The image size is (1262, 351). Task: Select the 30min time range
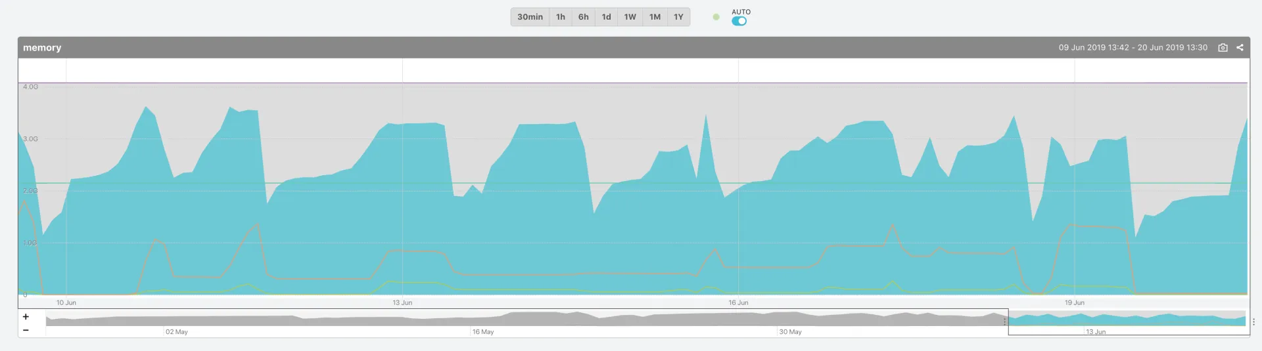click(x=530, y=17)
